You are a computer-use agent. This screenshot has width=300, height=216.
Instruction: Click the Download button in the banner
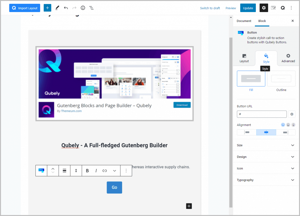click(x=182, y=105)
